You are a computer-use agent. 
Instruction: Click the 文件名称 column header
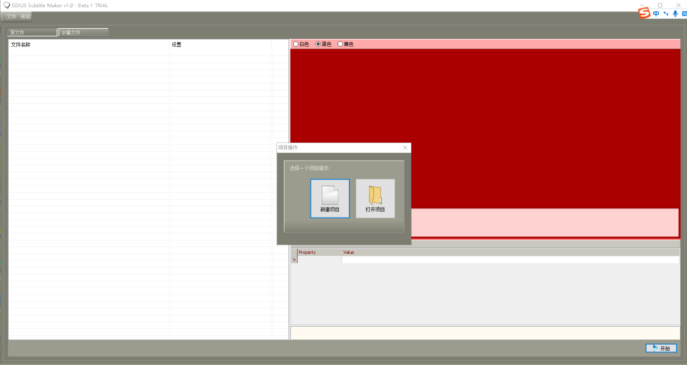pos(89,45)
